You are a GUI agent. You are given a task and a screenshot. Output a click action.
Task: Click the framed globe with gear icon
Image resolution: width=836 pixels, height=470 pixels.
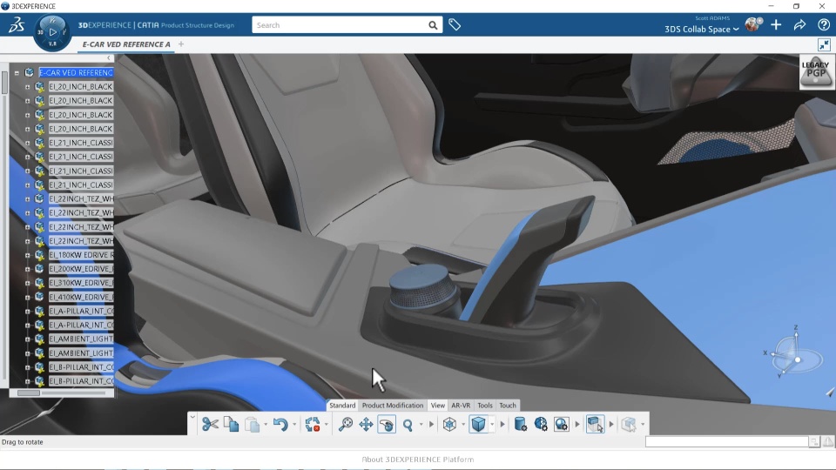pos(562,424)
